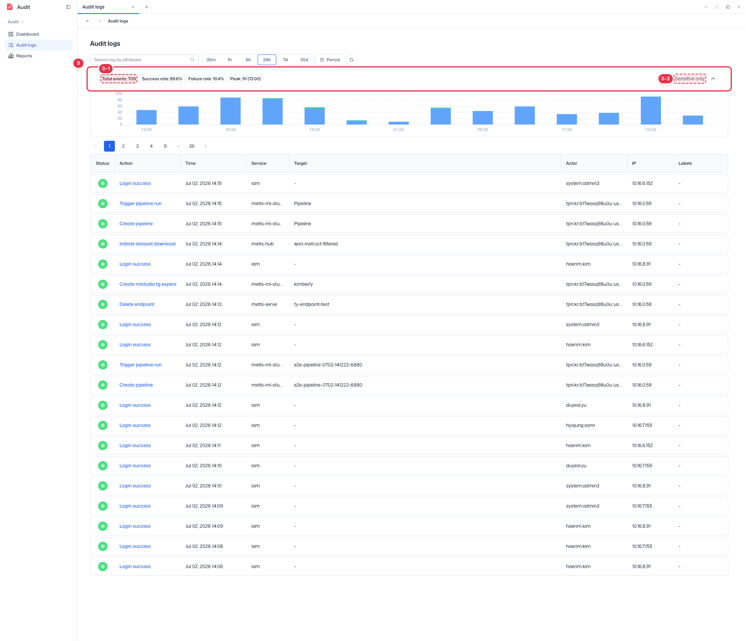
Task: Go forward with the right arrow
Action: point(99,21)
